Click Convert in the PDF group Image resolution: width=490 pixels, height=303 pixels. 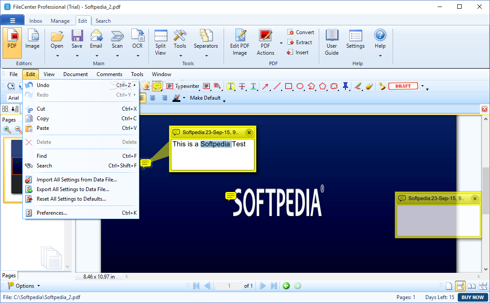[x=300, y=32]
